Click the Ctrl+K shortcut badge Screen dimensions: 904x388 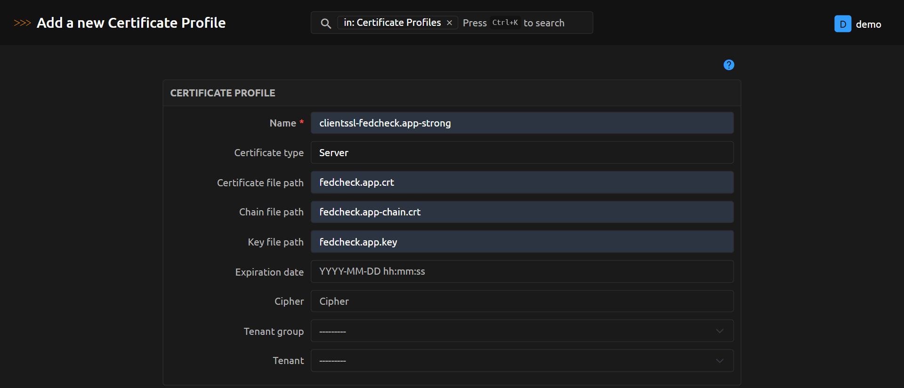pos(505,23)
